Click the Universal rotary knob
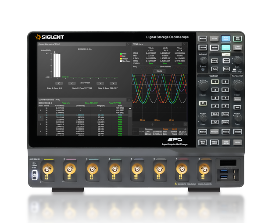This screenshot has width=272, height=223. pyautogui.click(x=203, y=61)
